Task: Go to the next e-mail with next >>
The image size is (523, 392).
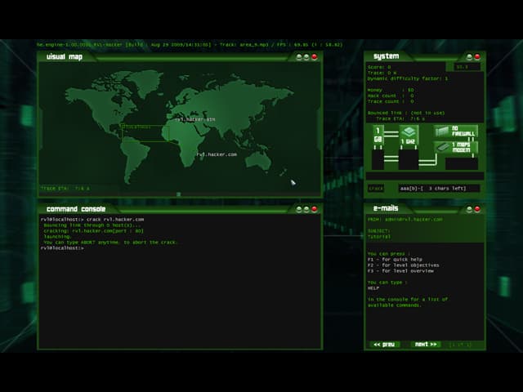Action: click(x=426, y=345)
